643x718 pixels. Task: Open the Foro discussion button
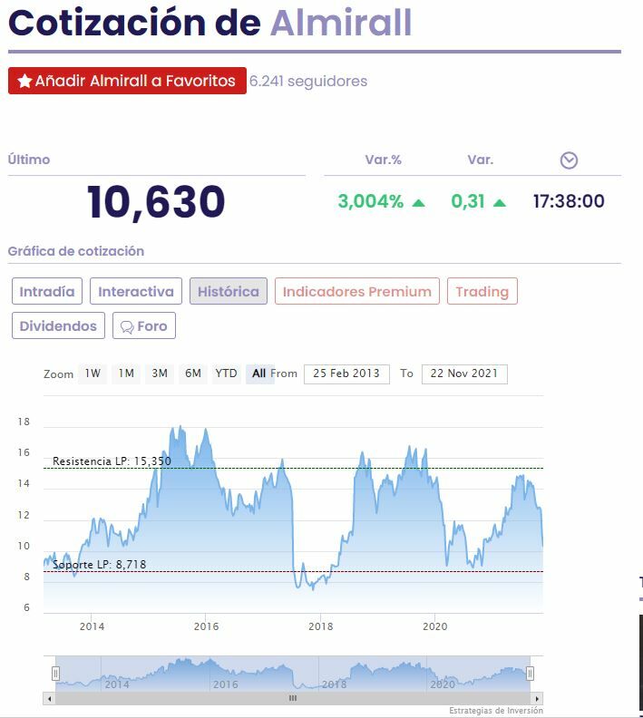click(144, 325)
